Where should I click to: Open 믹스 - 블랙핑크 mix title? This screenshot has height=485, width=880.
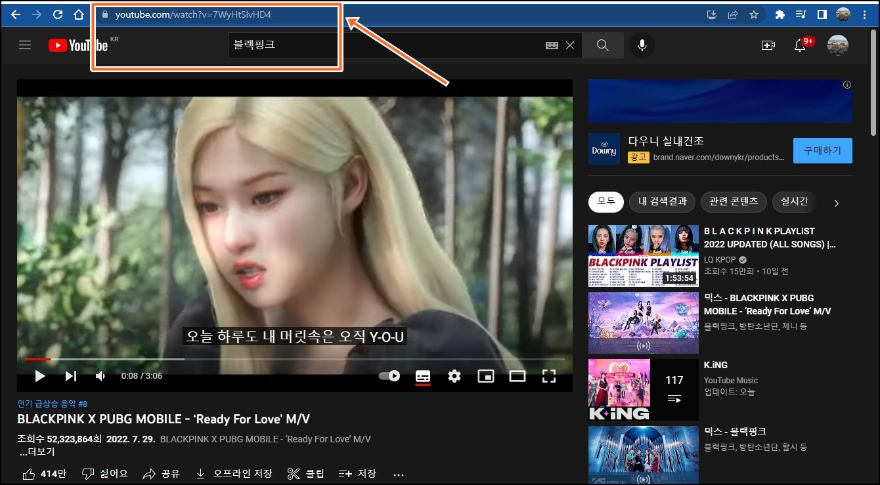tap(735, 431)
